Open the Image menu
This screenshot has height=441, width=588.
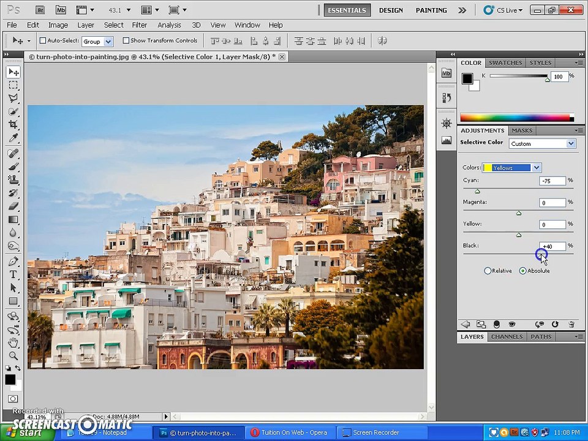(58, 25)
